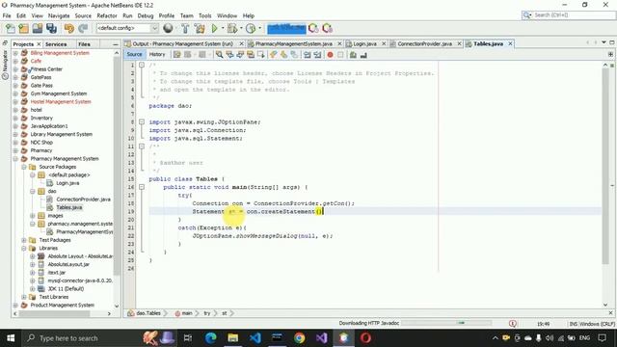Click dao.Tables in the breadcrumb bar
617x347 pixels.
coord(148,313)
